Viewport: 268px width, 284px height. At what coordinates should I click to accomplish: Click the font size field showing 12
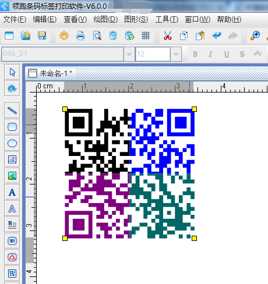(x=153, y=54)
